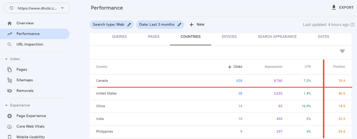Open the Search Appearance tab

point(277,36)
